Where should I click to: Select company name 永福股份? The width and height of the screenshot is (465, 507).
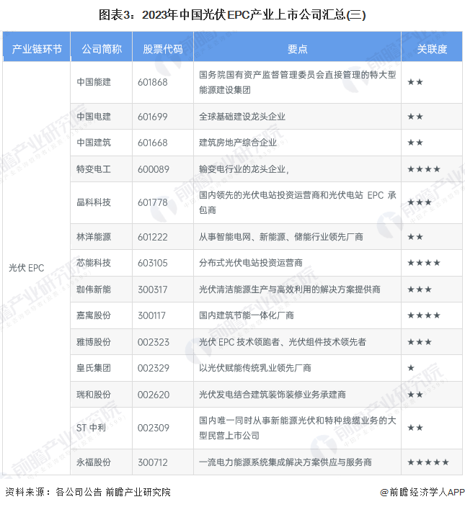point(94,462)
